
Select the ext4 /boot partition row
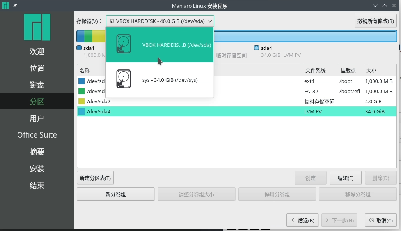[x=237, y=81]
